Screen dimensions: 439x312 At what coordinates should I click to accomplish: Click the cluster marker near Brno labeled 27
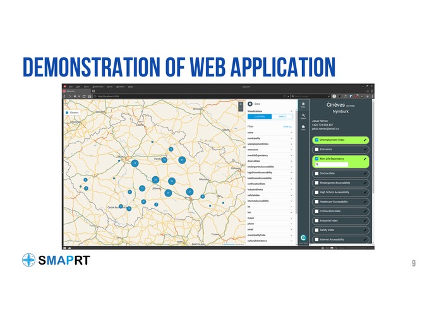point(189,191)
